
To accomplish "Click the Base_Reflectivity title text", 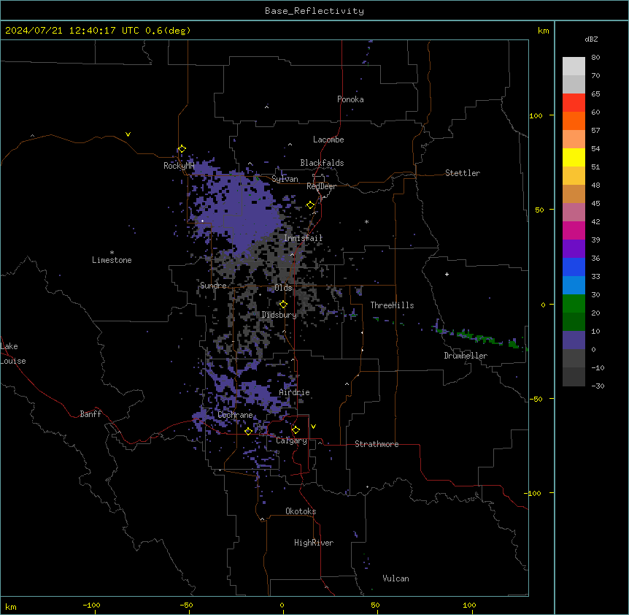I will point(314,11).
